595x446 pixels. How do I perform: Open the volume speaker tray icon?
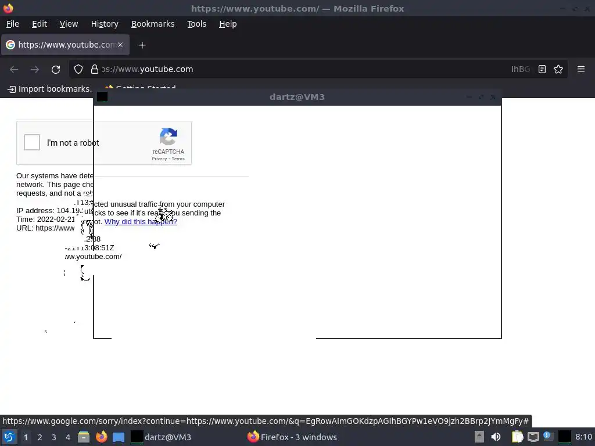click(496, 437)
